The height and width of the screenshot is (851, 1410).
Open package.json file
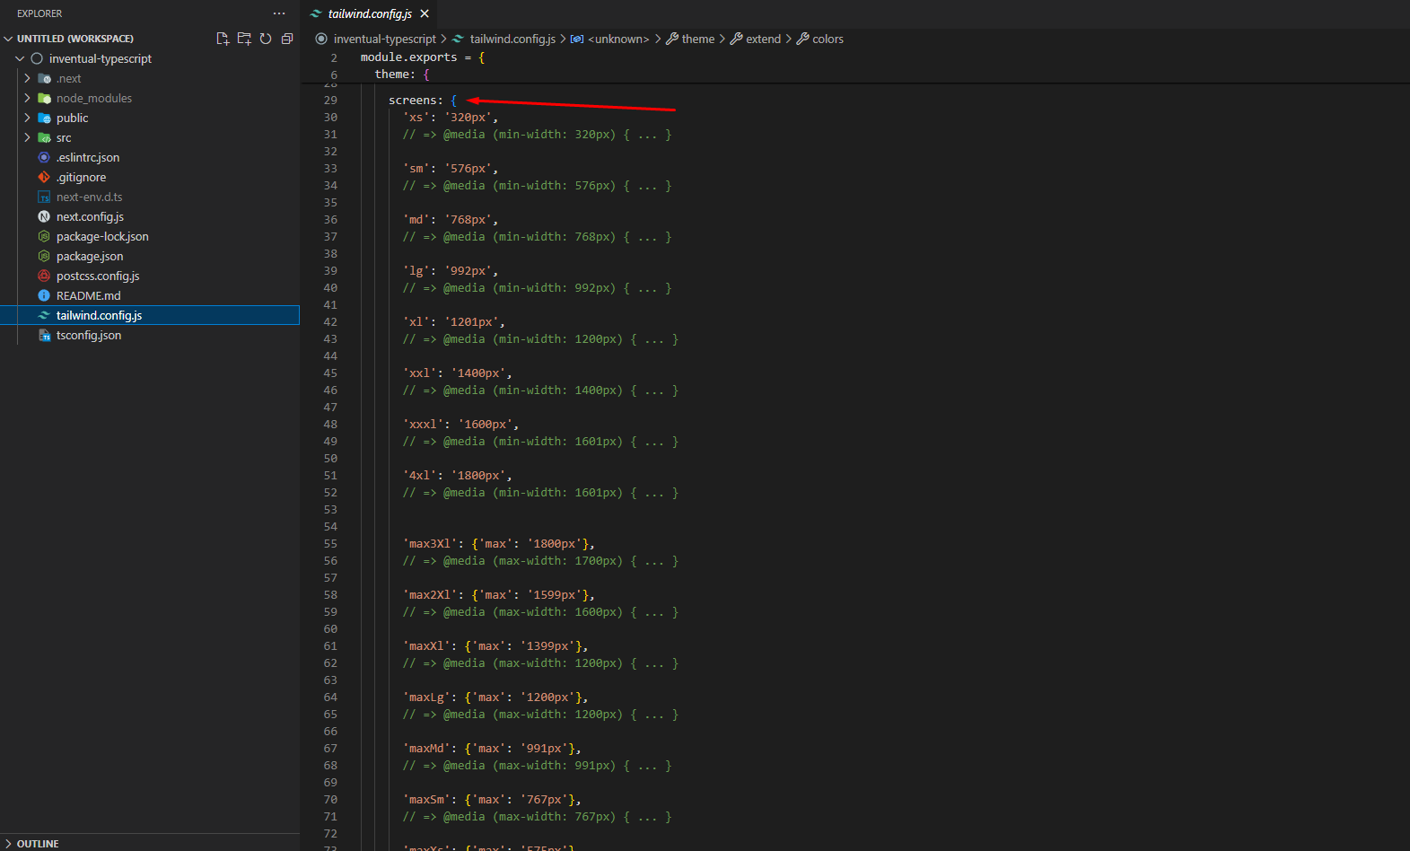pos(90,256)
